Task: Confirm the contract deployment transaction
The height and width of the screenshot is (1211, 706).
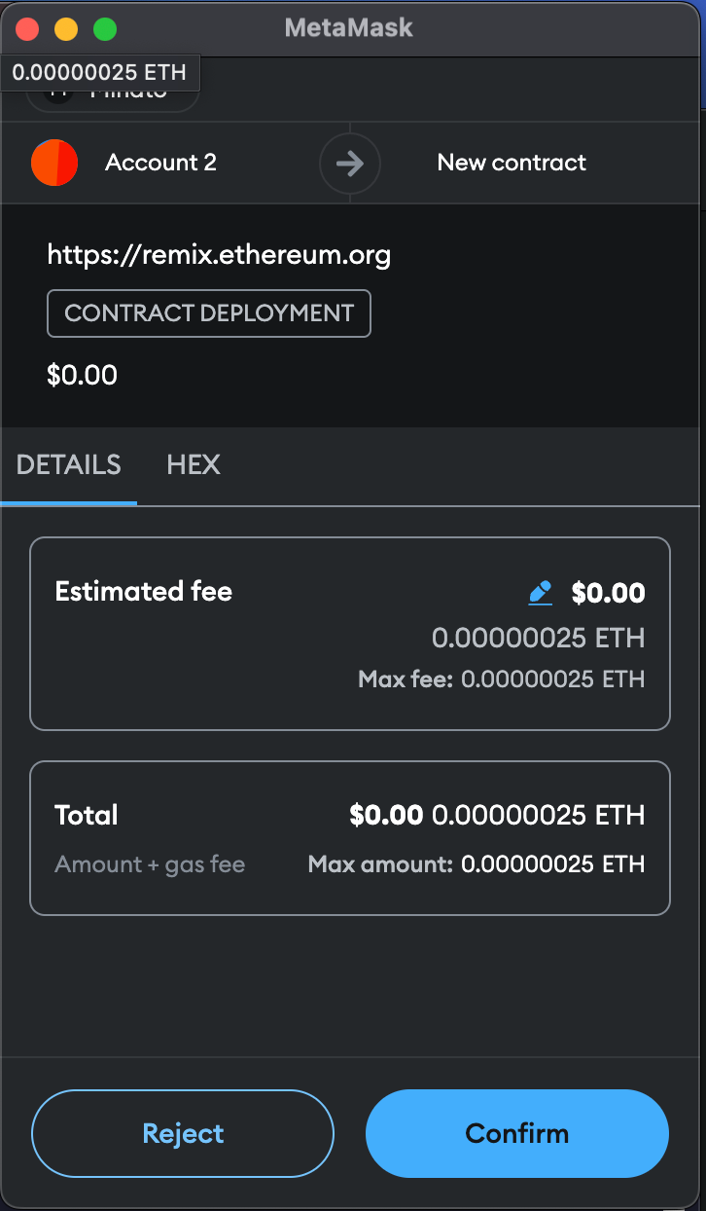Action: (517, 1134)
